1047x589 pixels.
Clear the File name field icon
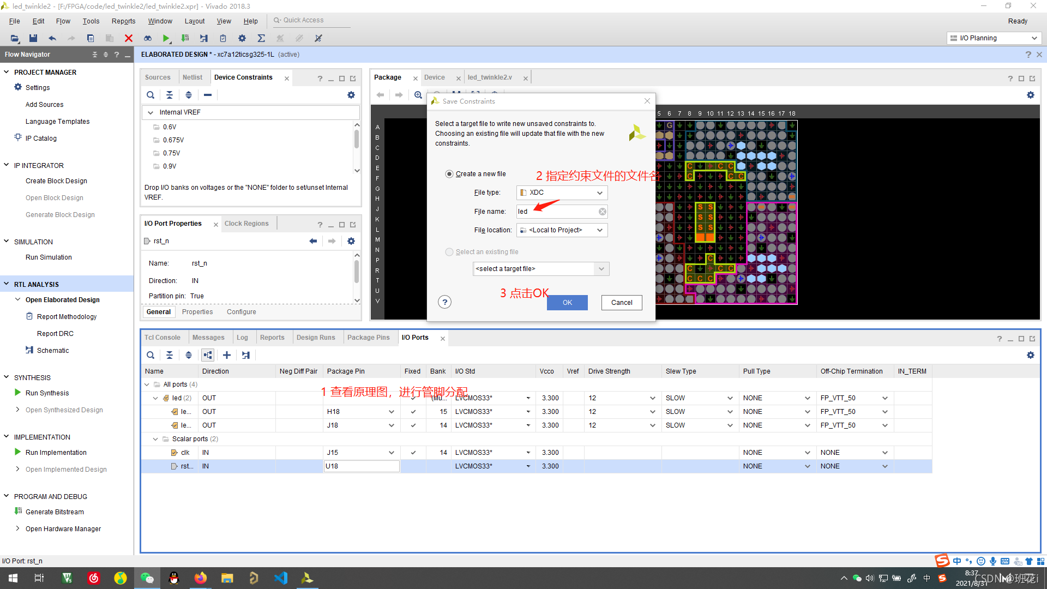(x=602, y=212)
